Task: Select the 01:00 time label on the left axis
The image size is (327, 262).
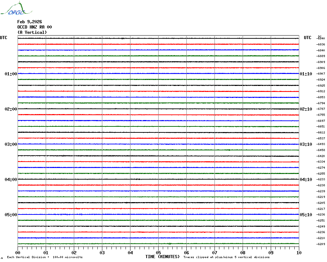Action: pyautogui.click(x=11, y=74)
